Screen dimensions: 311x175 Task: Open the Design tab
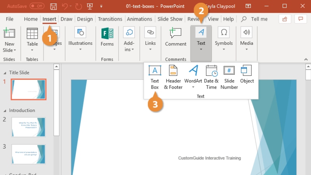click(85, 19)
